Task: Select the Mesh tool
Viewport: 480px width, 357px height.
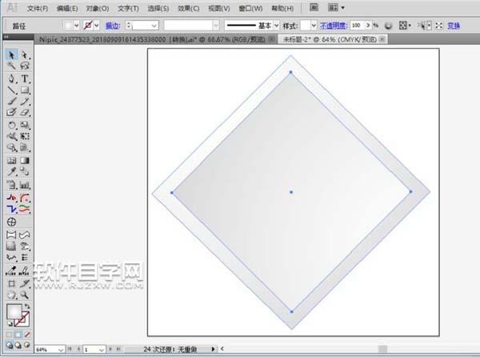Action: (11, 160)
